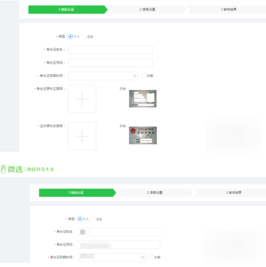
Task: Click the 微选 logo icon
Action: pyautogui.click(x=3, y=169)
